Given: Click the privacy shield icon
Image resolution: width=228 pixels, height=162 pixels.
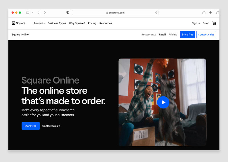Looking at the screenshot, I should (x=68, y=13).
